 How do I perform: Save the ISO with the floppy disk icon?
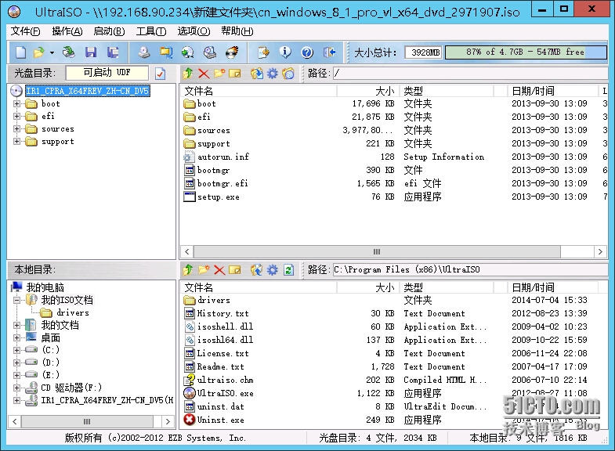[91, 52]
